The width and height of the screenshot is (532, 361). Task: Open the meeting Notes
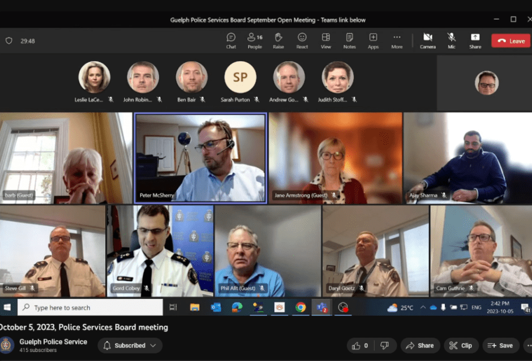(349, 41)
